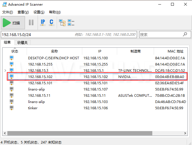The height and width of the screenshot is (145, 192).
Task: Click the MAC address 02:36:EA:6D:E5:4F
Action: coord(170,83)
